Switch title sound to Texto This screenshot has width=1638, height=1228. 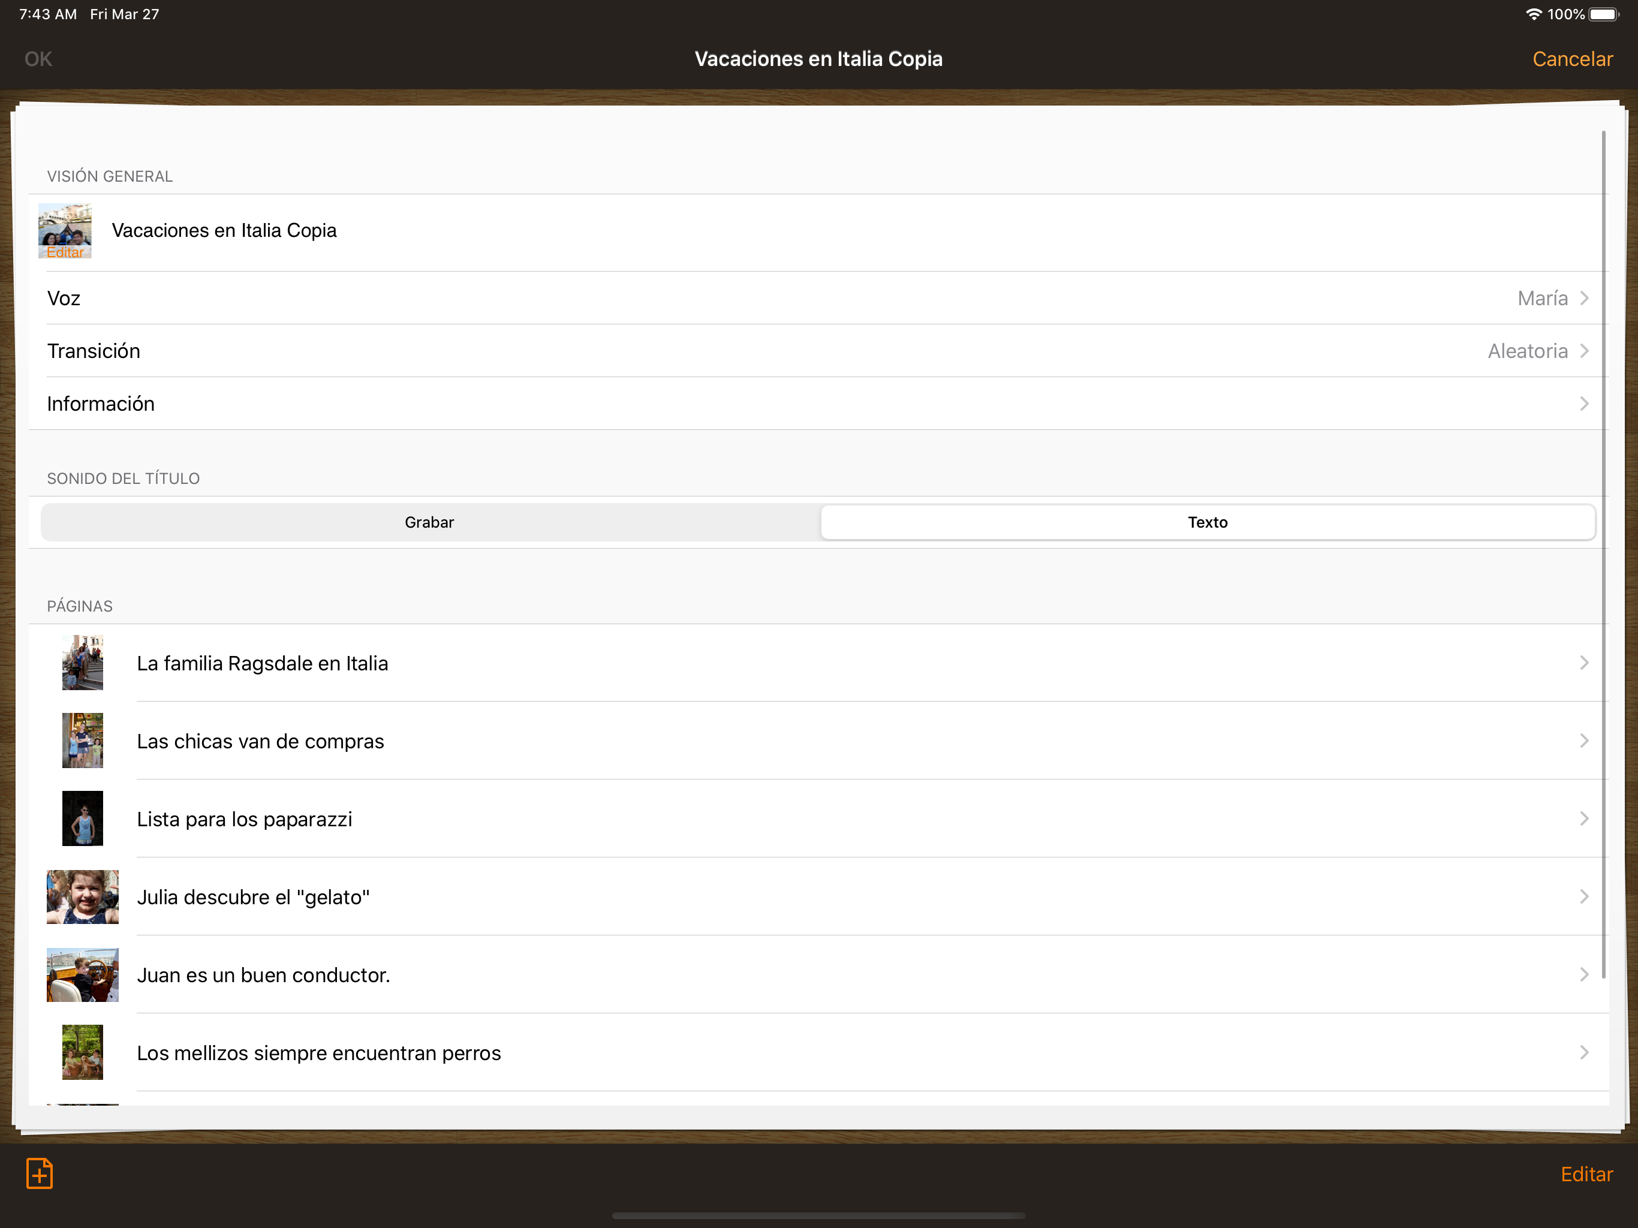(x=1208, y=522)
